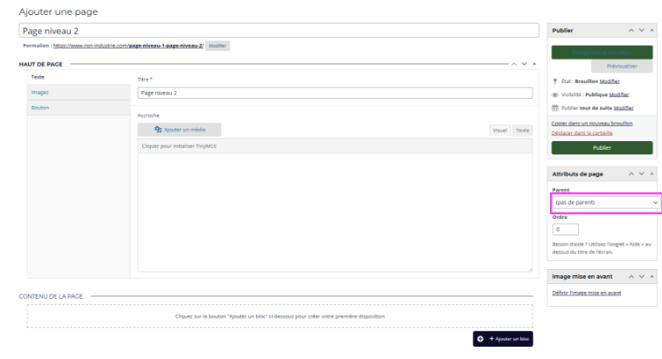The width and height of the screenshot is (662, 359).
Task: Click the Ajouter une page heading
Action: pos(58,11)
